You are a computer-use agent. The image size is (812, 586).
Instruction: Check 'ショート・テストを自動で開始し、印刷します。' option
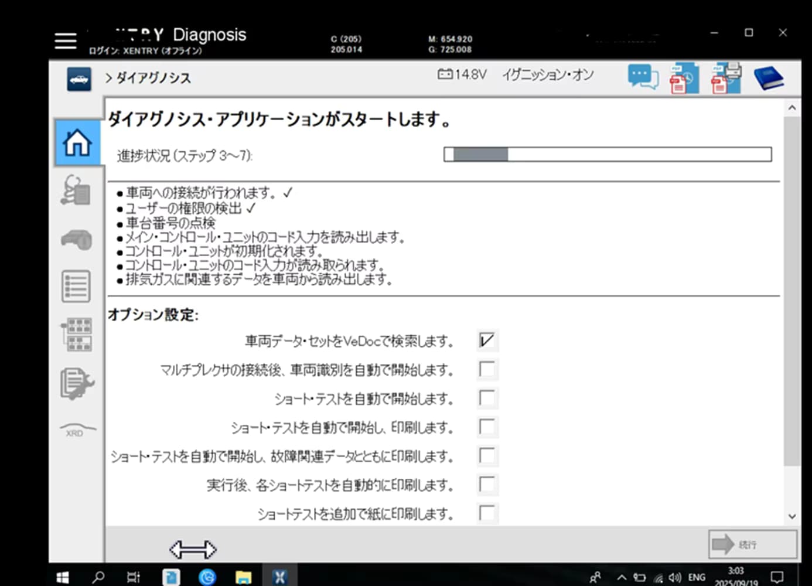487,427
